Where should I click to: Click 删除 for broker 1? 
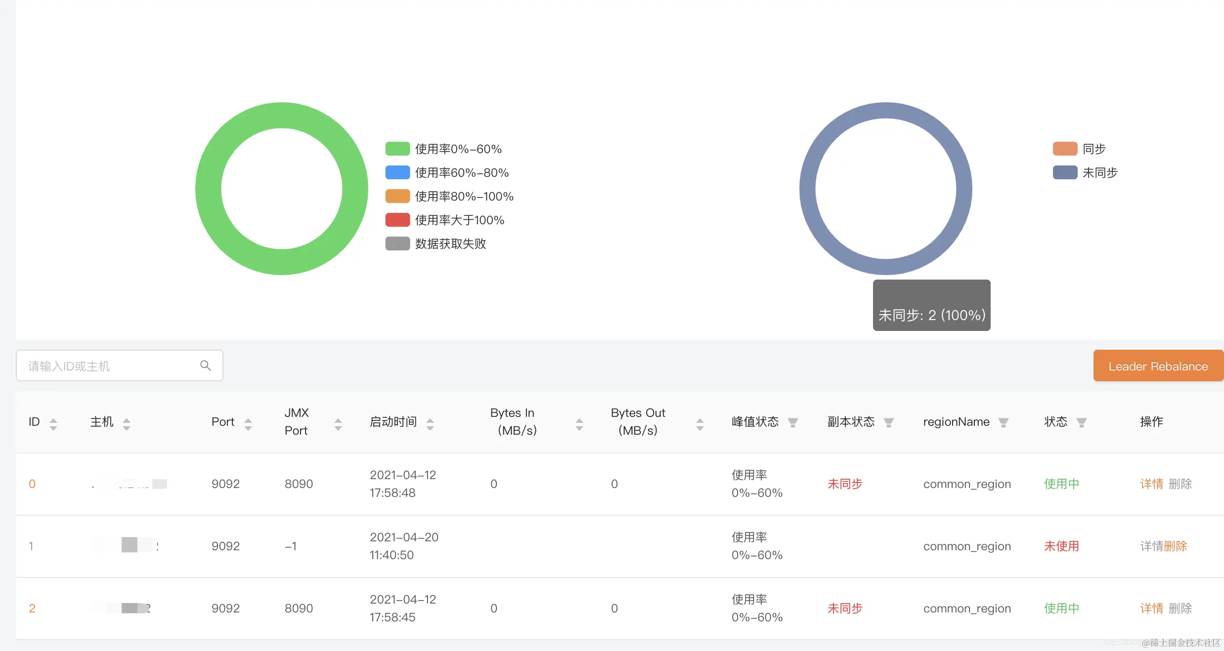[1176, 546]
